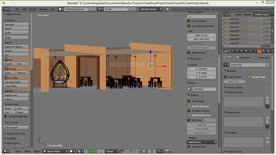Hide Seat.006 with its eye icon
Viewport: 276px width, 155px height.
tap(261, 39)
